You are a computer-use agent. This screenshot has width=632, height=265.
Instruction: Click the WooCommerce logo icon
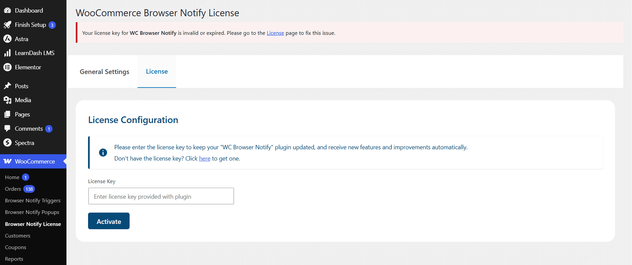pyautogui.click(x=8, y=161)
